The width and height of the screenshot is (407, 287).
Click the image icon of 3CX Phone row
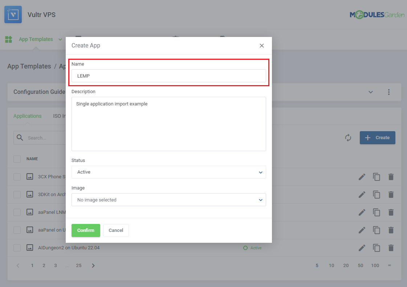[30, 176]
